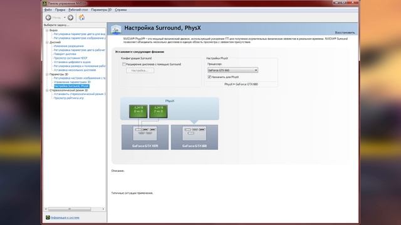This screenshot has width=401, height=225.
Task: Open Регулировка параметров изображения under Видео
Action: [x=80, y=38]
